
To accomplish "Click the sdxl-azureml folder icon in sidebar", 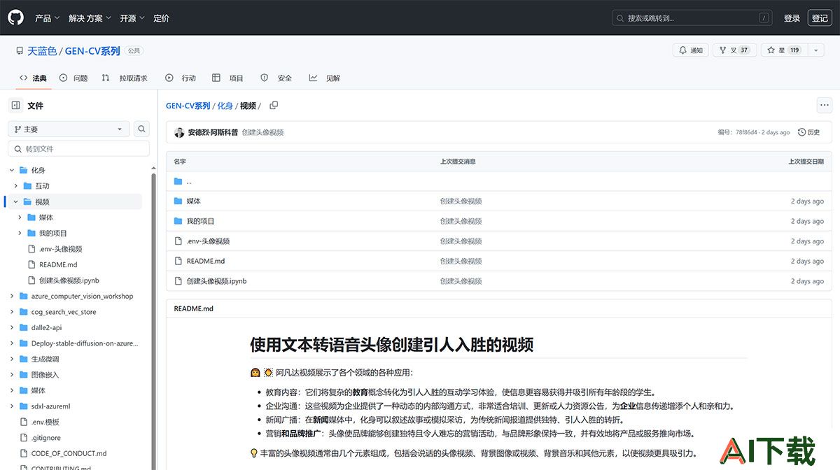I will click(x=23, y=406).
